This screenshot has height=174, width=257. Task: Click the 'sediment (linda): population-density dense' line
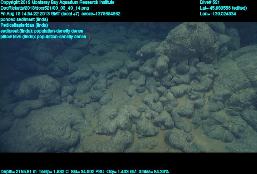tap(42, 31)
